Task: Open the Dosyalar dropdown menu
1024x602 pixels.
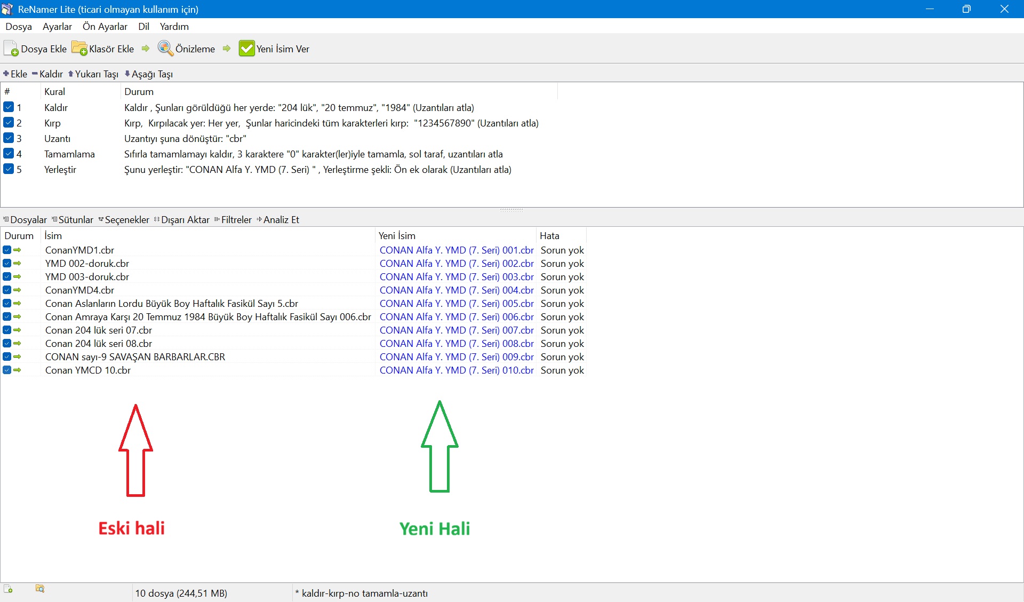Action: click(25, 220)
